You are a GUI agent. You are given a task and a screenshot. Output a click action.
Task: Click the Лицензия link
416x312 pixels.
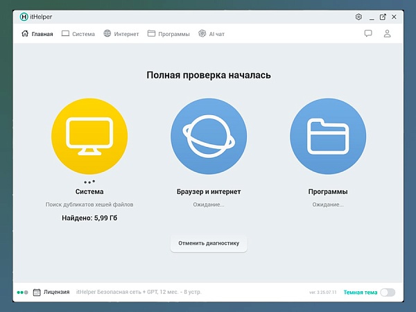(56, 292)
